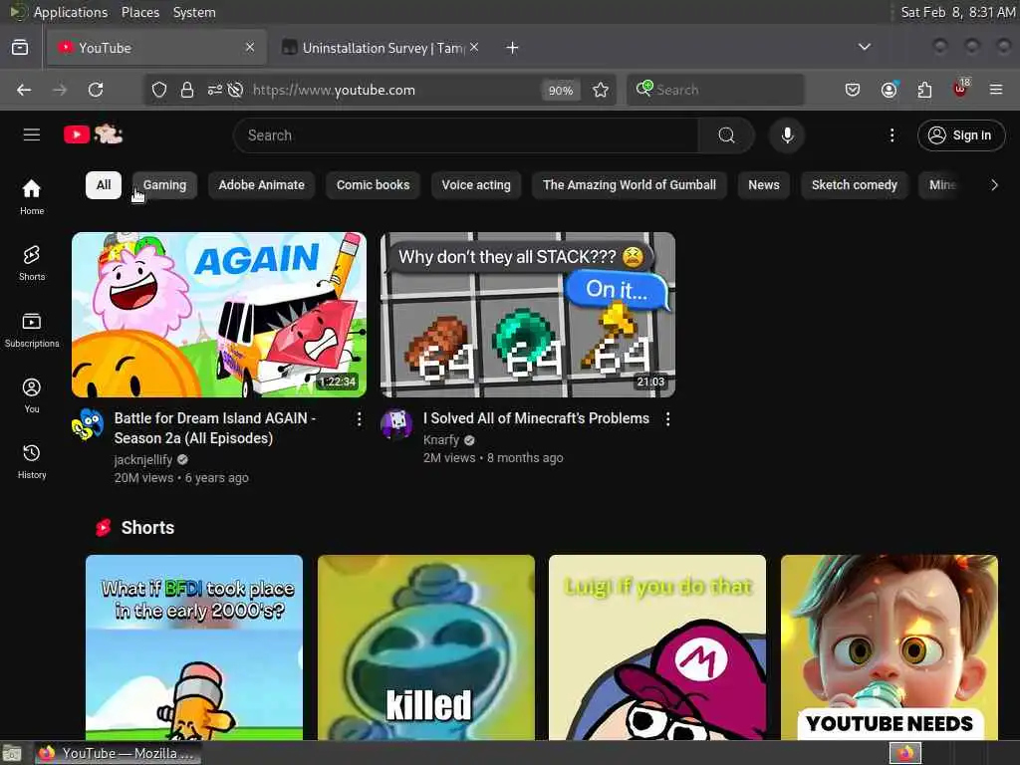
Task: Switch to the YouTube tab
Action: click(156, 48)
